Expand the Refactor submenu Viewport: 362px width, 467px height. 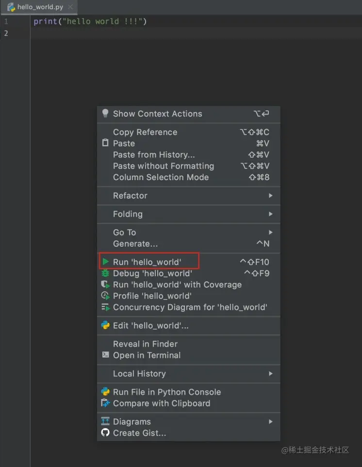(270, 196)
